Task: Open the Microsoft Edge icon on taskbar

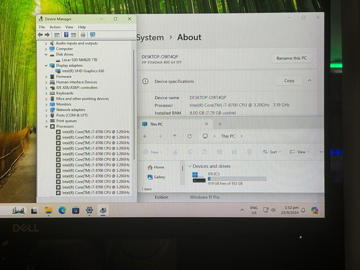Action: coord(63,210)
